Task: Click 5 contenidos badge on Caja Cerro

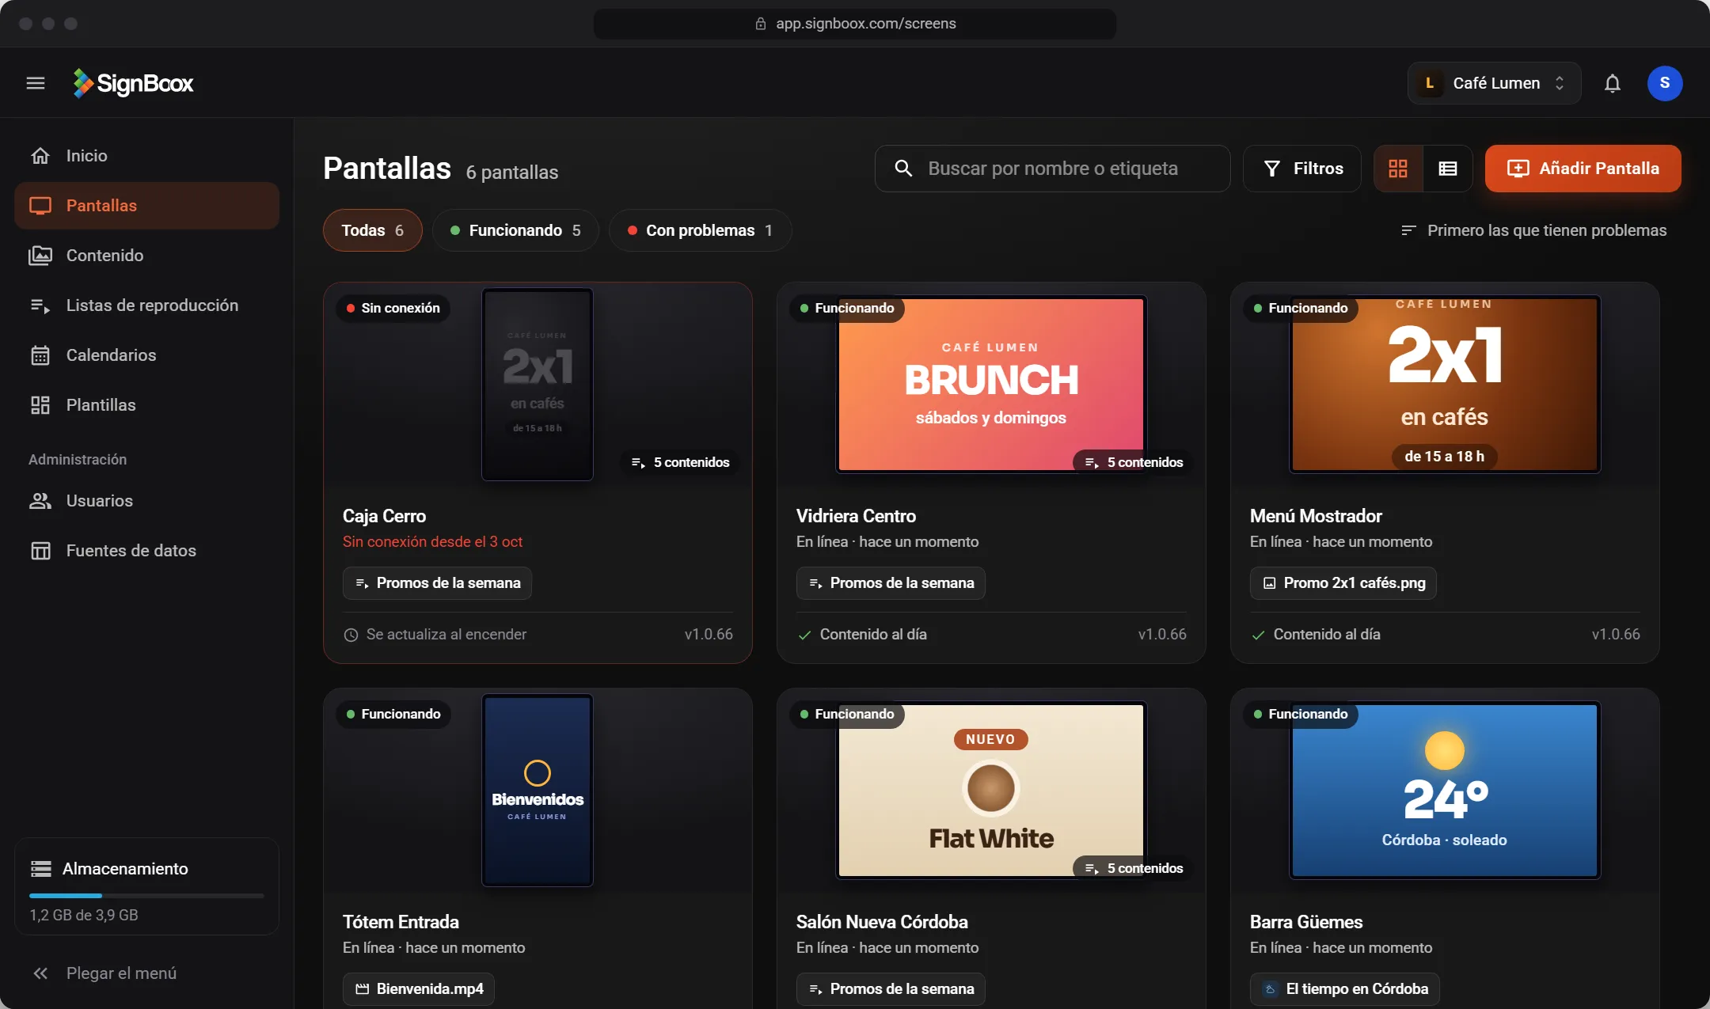Action: point(680,462)
